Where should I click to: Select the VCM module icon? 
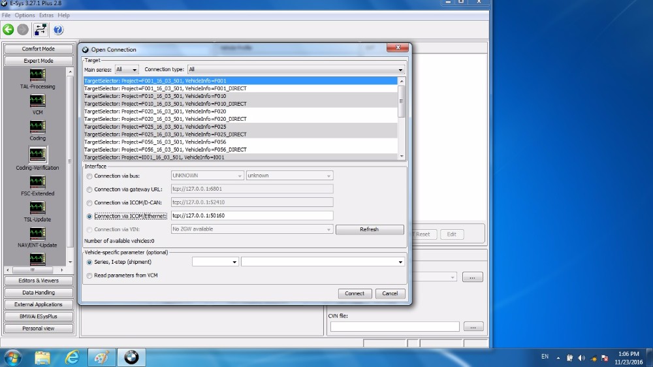point(38,101)
